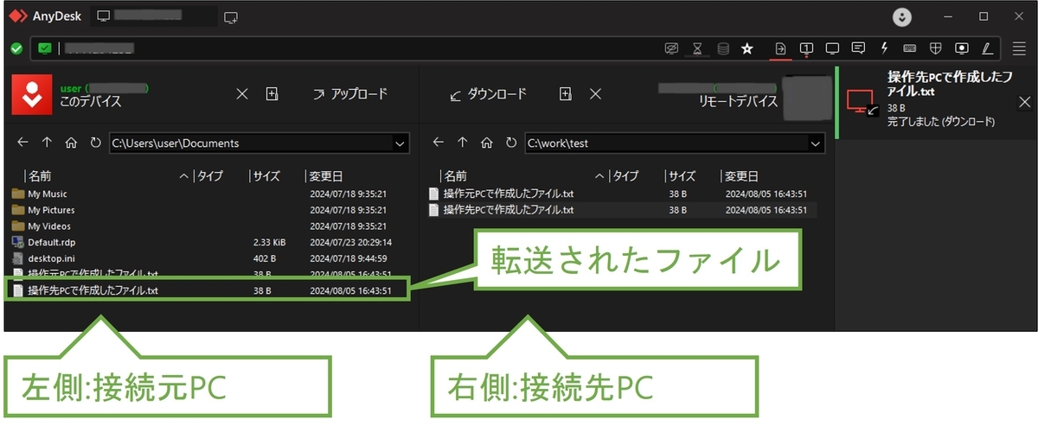Toggle privacy mode crossed-out screen icon
The height and width of the screenshot is (426, 1038).
(670, 48)
